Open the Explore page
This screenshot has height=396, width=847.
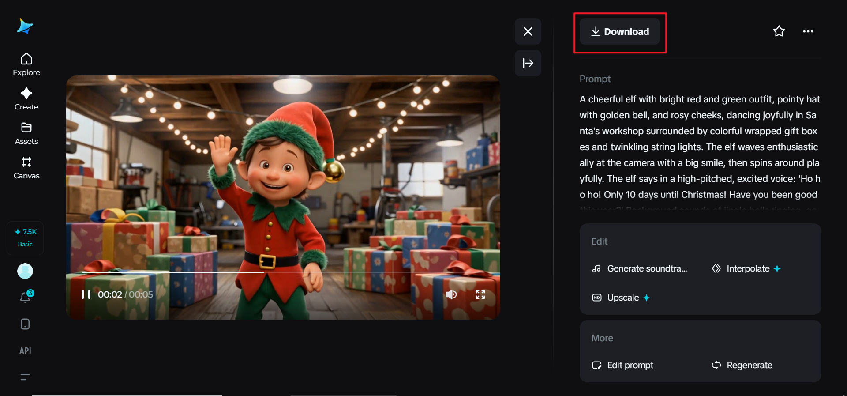26,64
